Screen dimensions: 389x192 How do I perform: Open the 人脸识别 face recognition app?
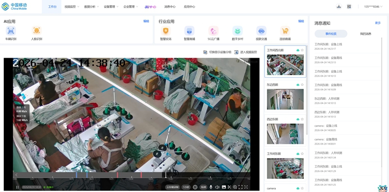tap(36, 33)
